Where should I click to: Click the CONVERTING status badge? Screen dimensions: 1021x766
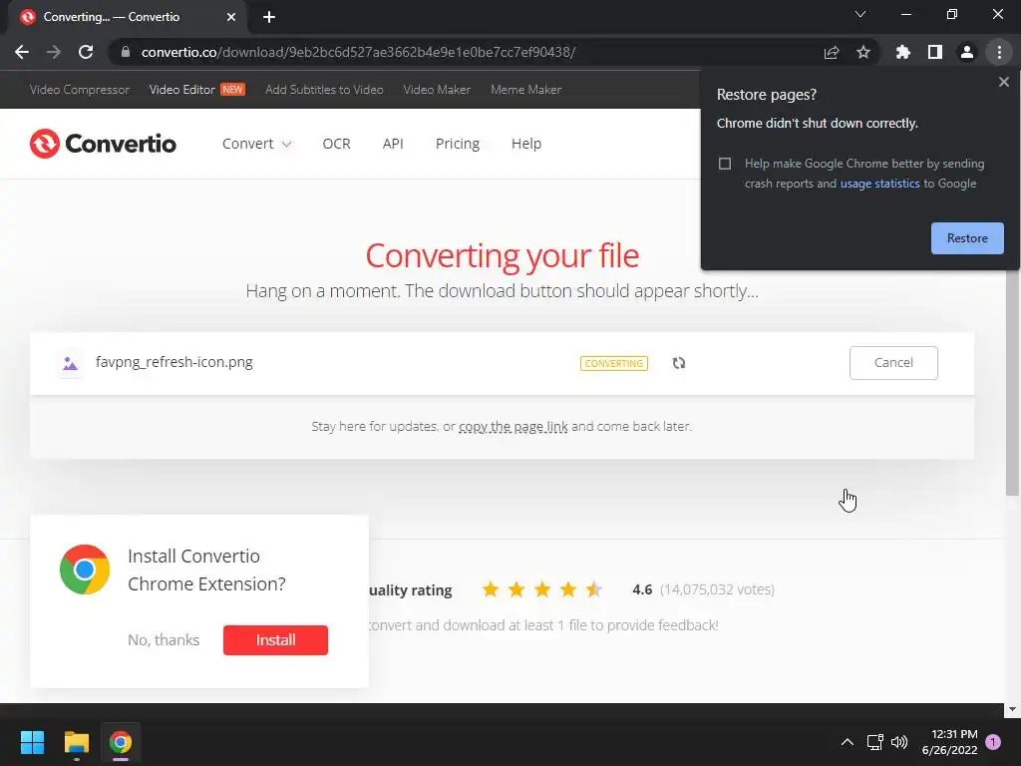(614, 363)
